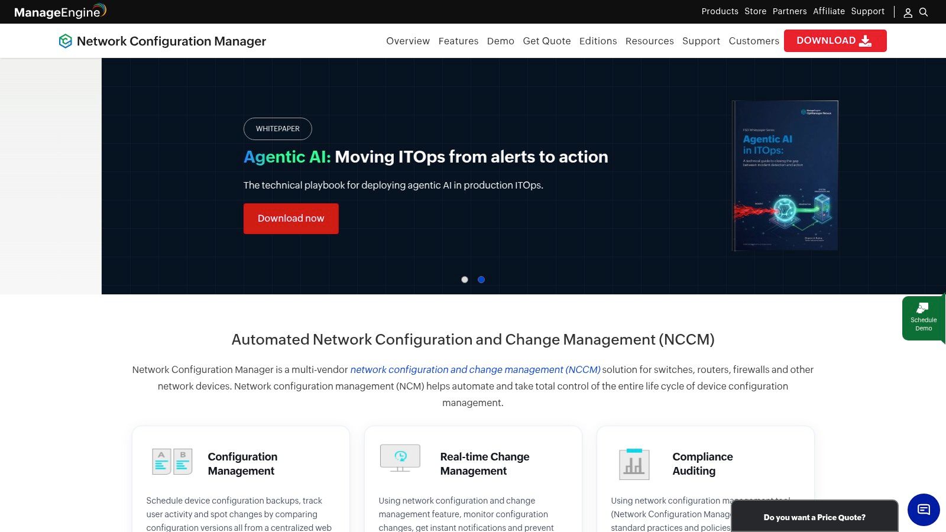Switch to the Overview tab
Viewport: 946px width, 532px height.
408,41
